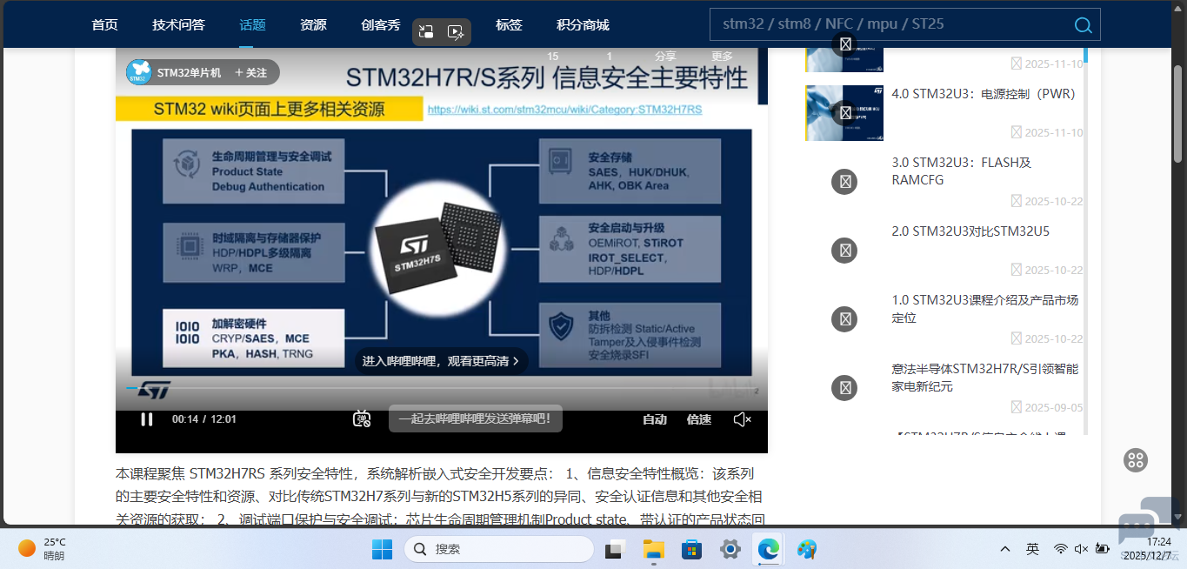Image resolution: width=1187 pixels, height=569 pixels.
Task: Open the 标签 nav item
Action: click(509, 24)
